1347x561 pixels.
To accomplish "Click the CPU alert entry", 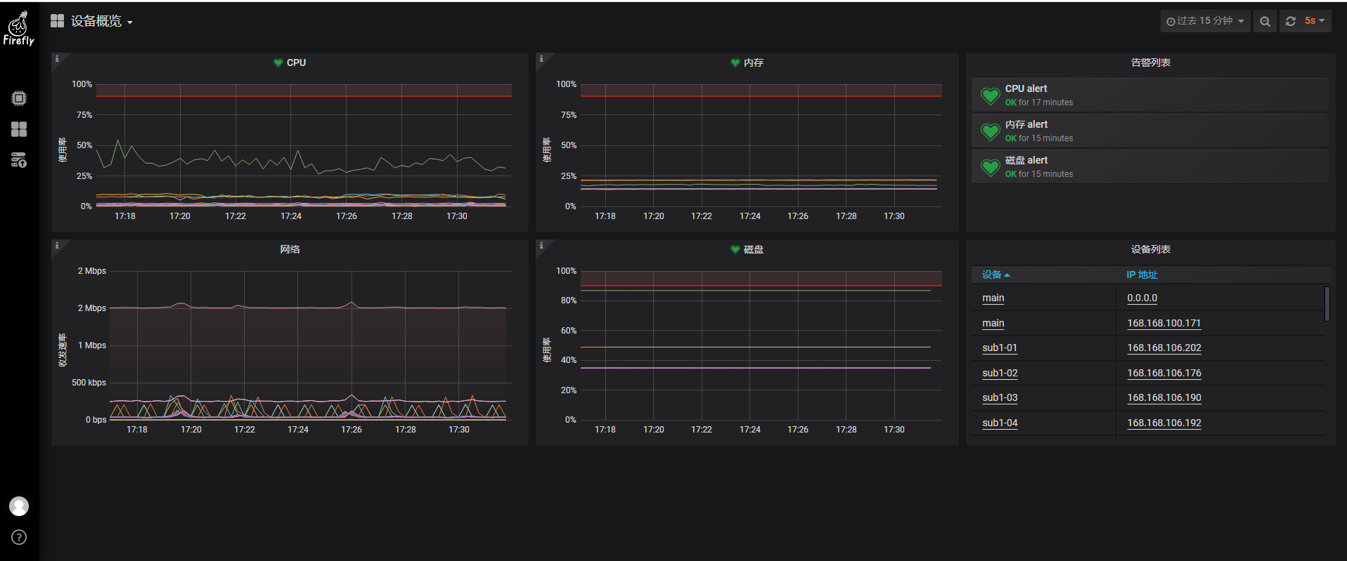I will tap(1150, 95).
